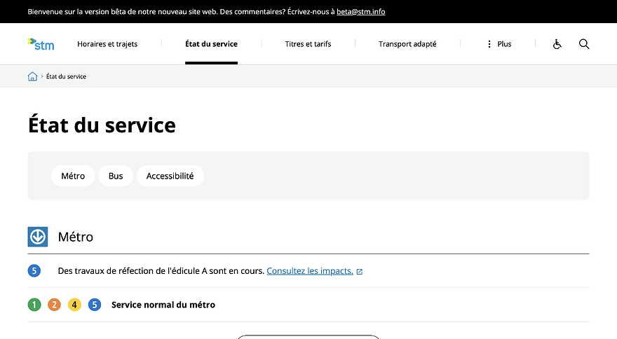The width and height of the screenshot is (617, 339).
Task: Expand the Plus menu with three dots
Action: (x=499, y=44)
